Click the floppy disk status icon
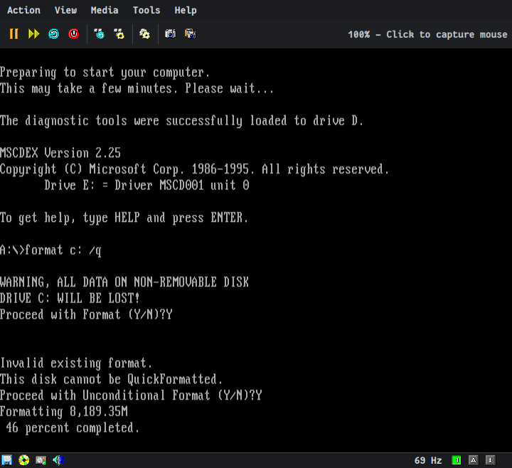 tap(7, 460)
